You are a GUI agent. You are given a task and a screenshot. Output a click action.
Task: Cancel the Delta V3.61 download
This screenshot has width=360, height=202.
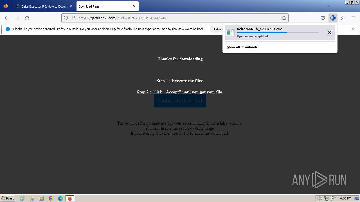pos(330,33)
